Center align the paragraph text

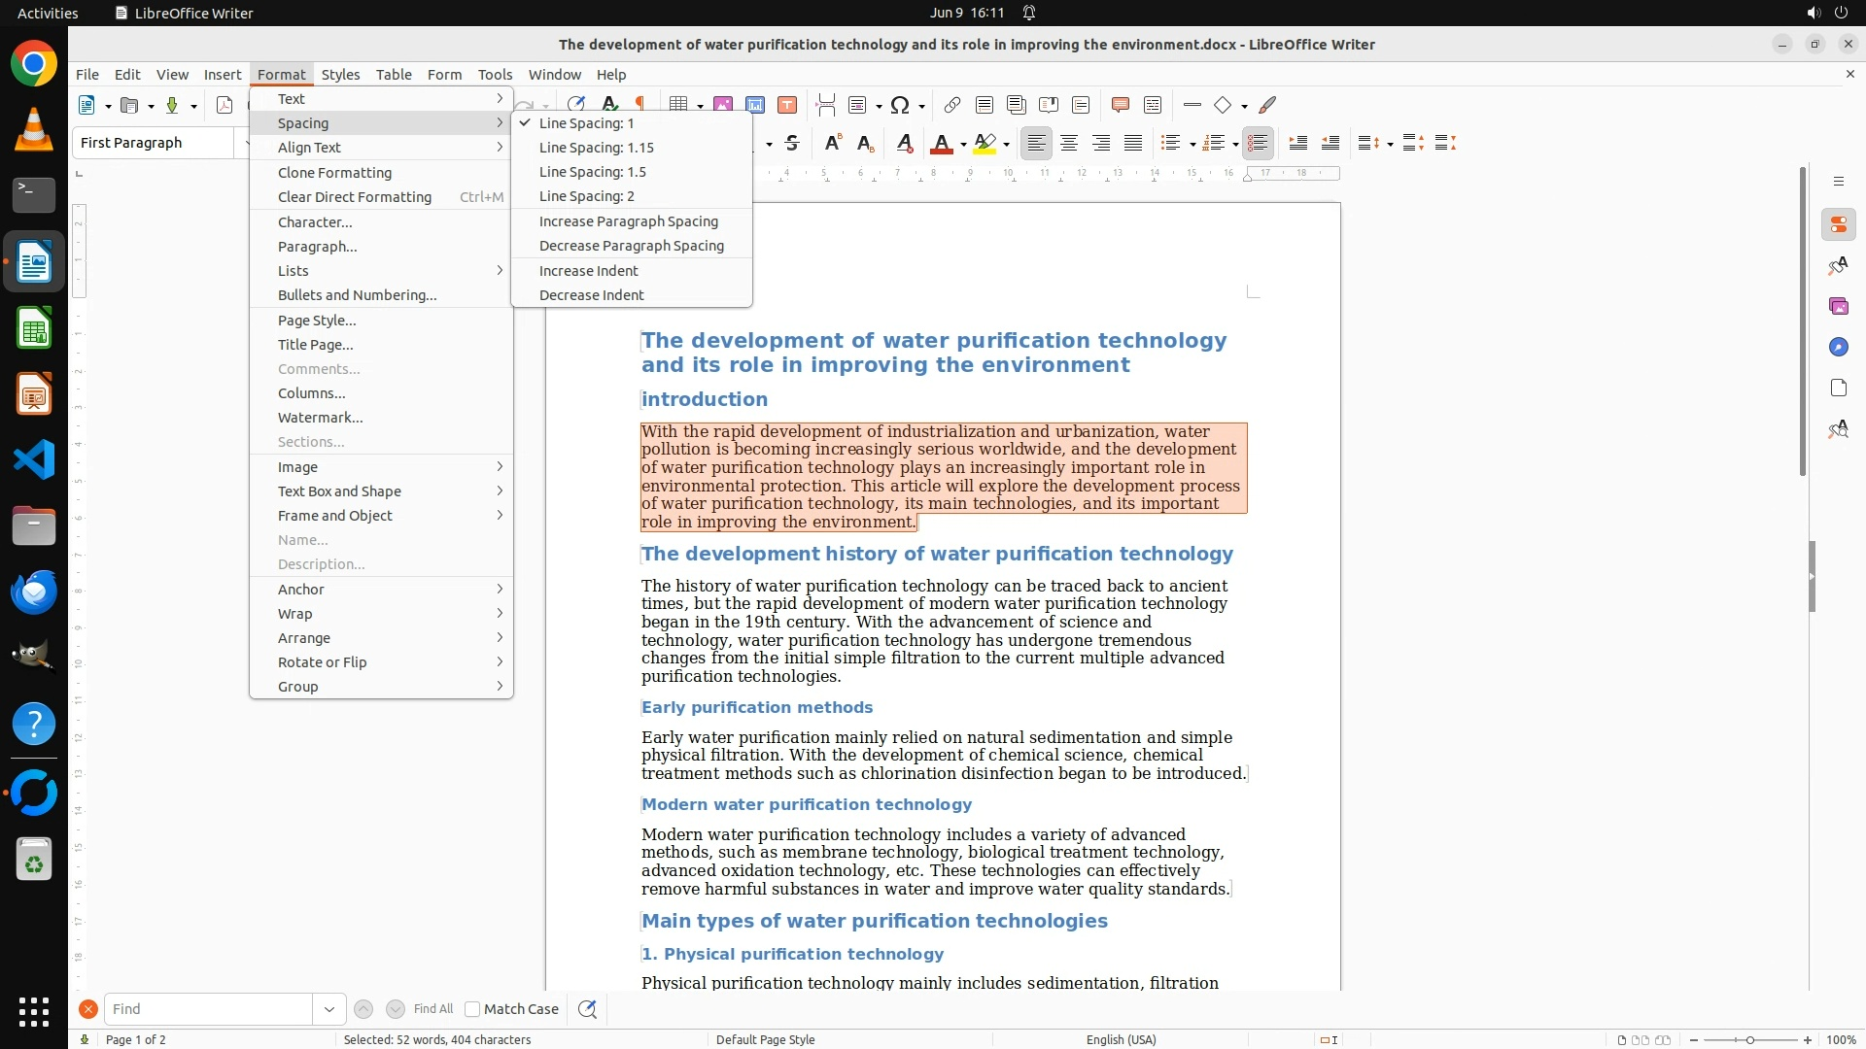(1069, 144)
